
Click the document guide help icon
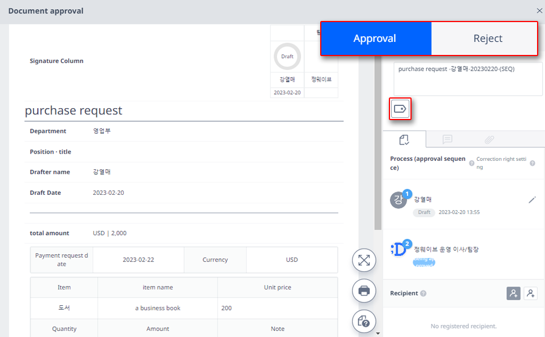(363, 321)
